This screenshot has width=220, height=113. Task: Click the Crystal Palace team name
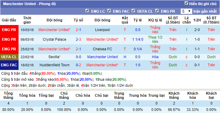coord(54,39)
